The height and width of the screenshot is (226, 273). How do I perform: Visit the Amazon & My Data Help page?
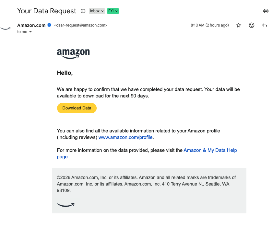[x=210, y=150]
